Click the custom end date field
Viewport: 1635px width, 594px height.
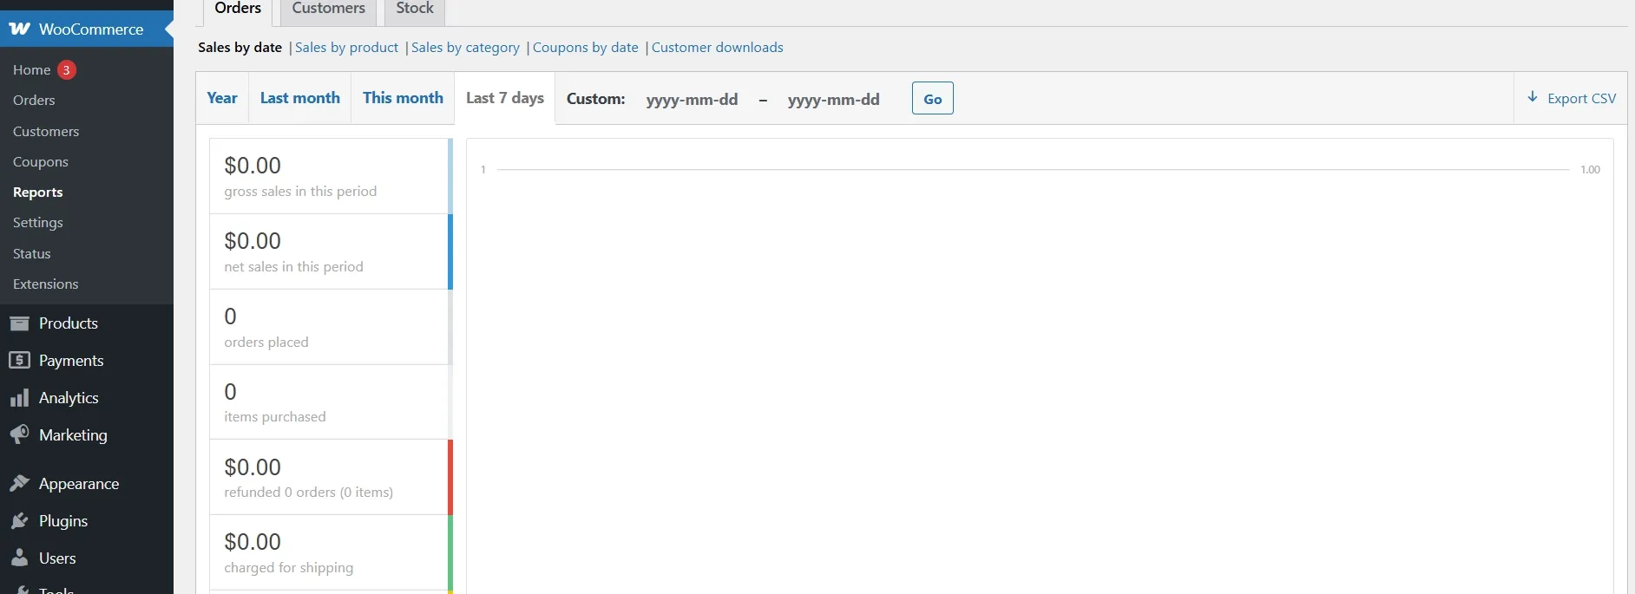pyautogui.click(x=834, y=99)
